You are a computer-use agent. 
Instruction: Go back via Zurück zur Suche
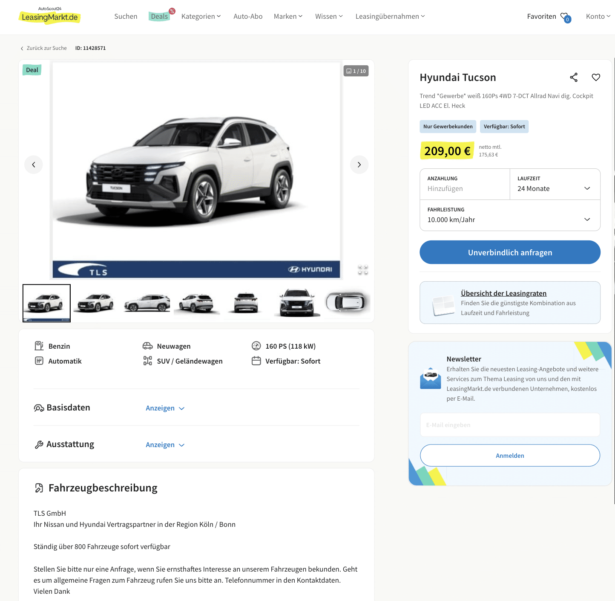pos(44,48)
